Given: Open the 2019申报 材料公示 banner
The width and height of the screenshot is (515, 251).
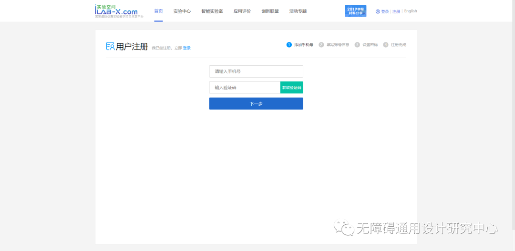Looking at the screenshot, I should coord(355,11).
